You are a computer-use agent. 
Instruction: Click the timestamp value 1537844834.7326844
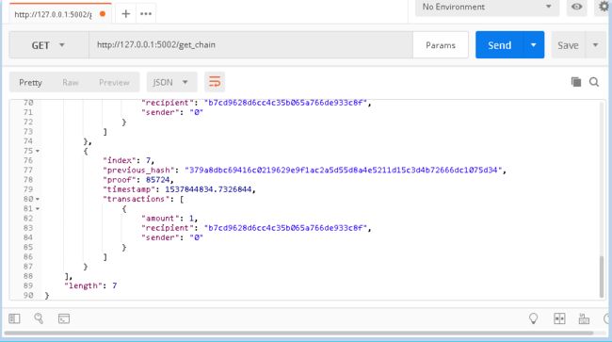tap(208, 189)
